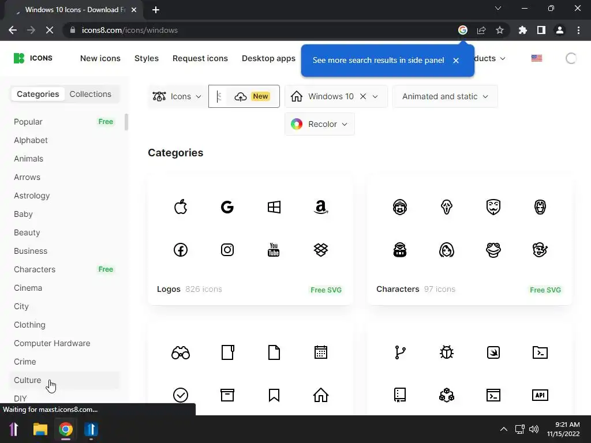
Task: Open Chrome extensions puzzle icon
Action: click(x=522, y=30)
